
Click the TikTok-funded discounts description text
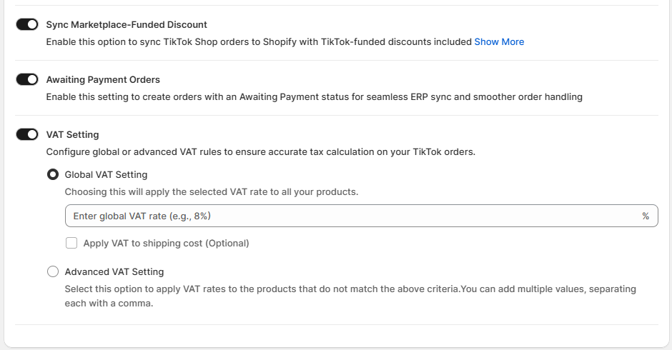(259, 42)
